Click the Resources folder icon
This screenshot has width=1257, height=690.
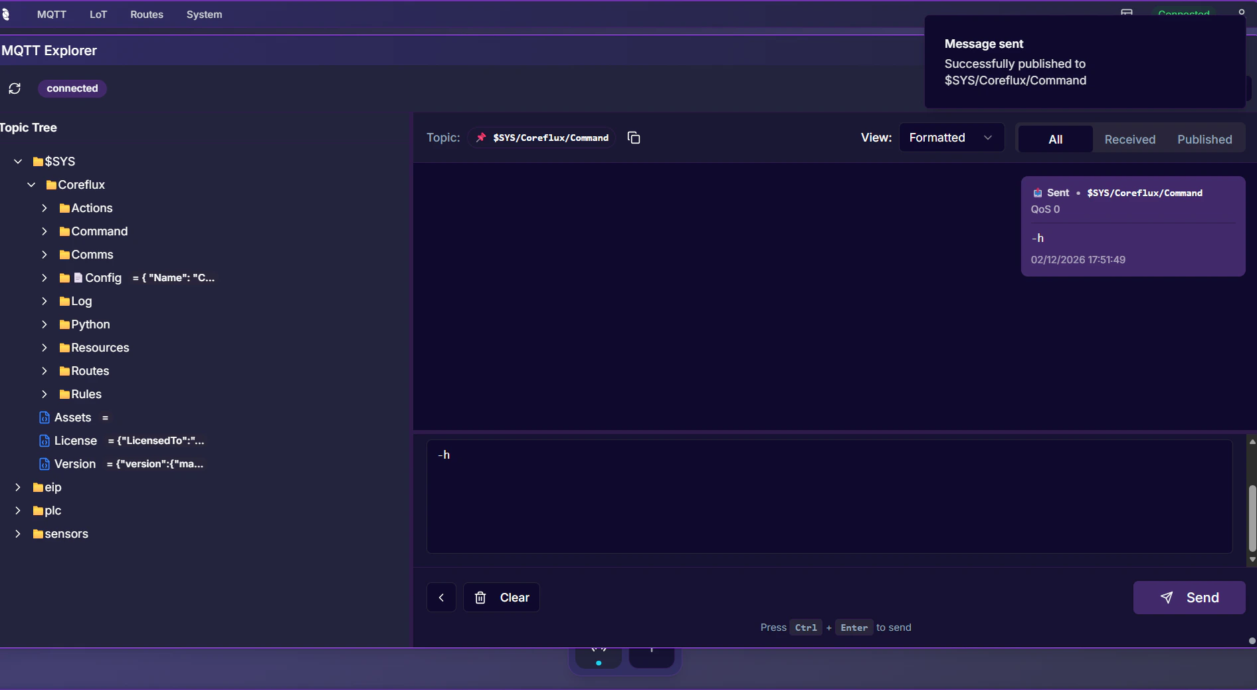(x=64, y=348)
